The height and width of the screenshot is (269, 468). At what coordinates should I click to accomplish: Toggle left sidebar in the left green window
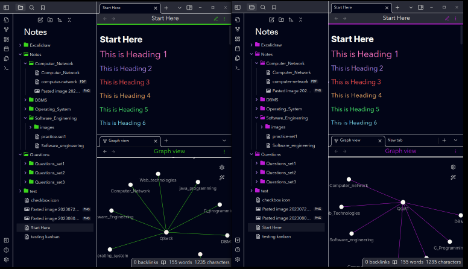[6, 7]
